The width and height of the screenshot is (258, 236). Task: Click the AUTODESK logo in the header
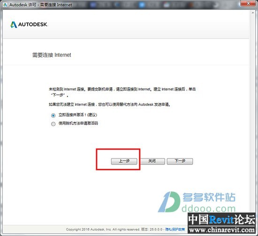[x=29, y=24]
